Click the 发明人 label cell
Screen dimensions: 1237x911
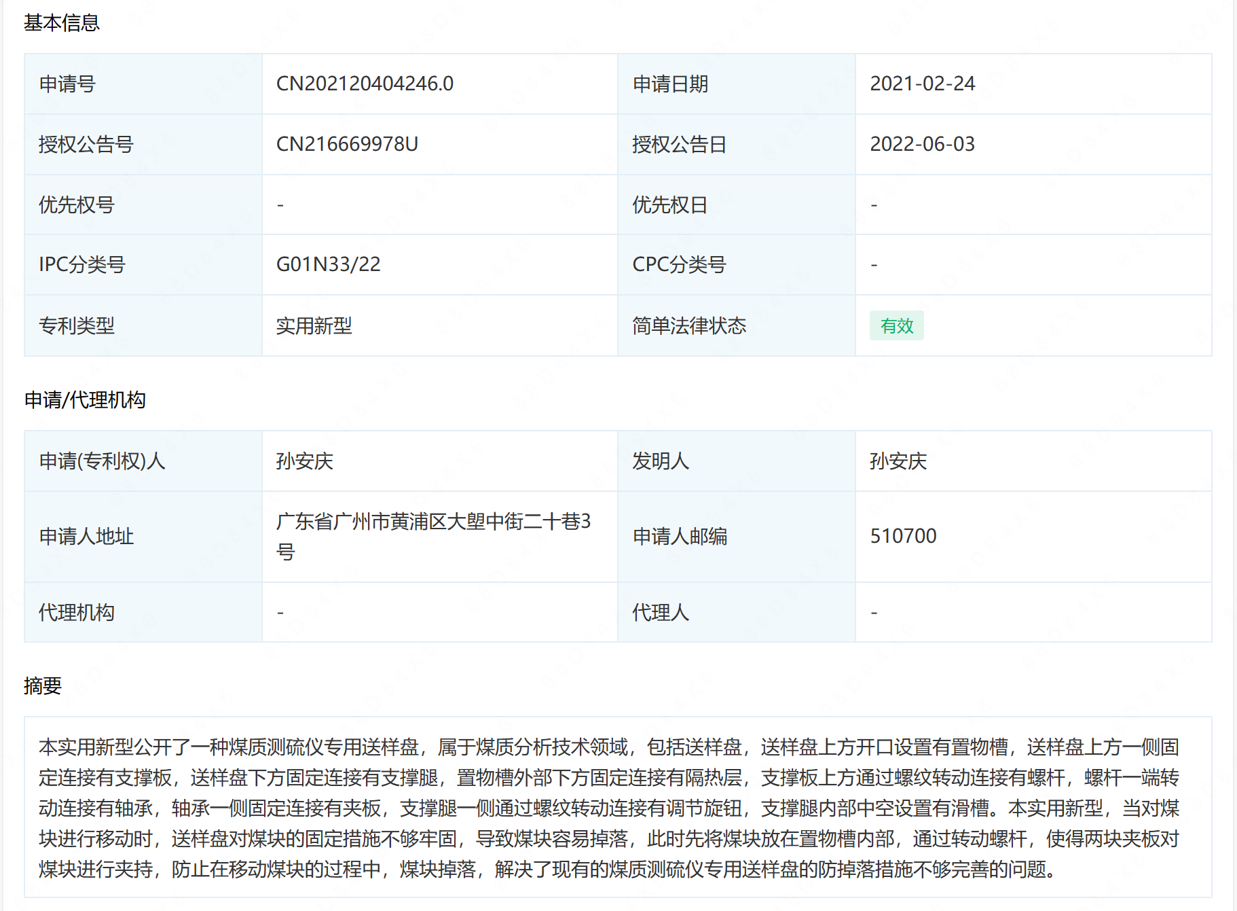tap(737, 461)
